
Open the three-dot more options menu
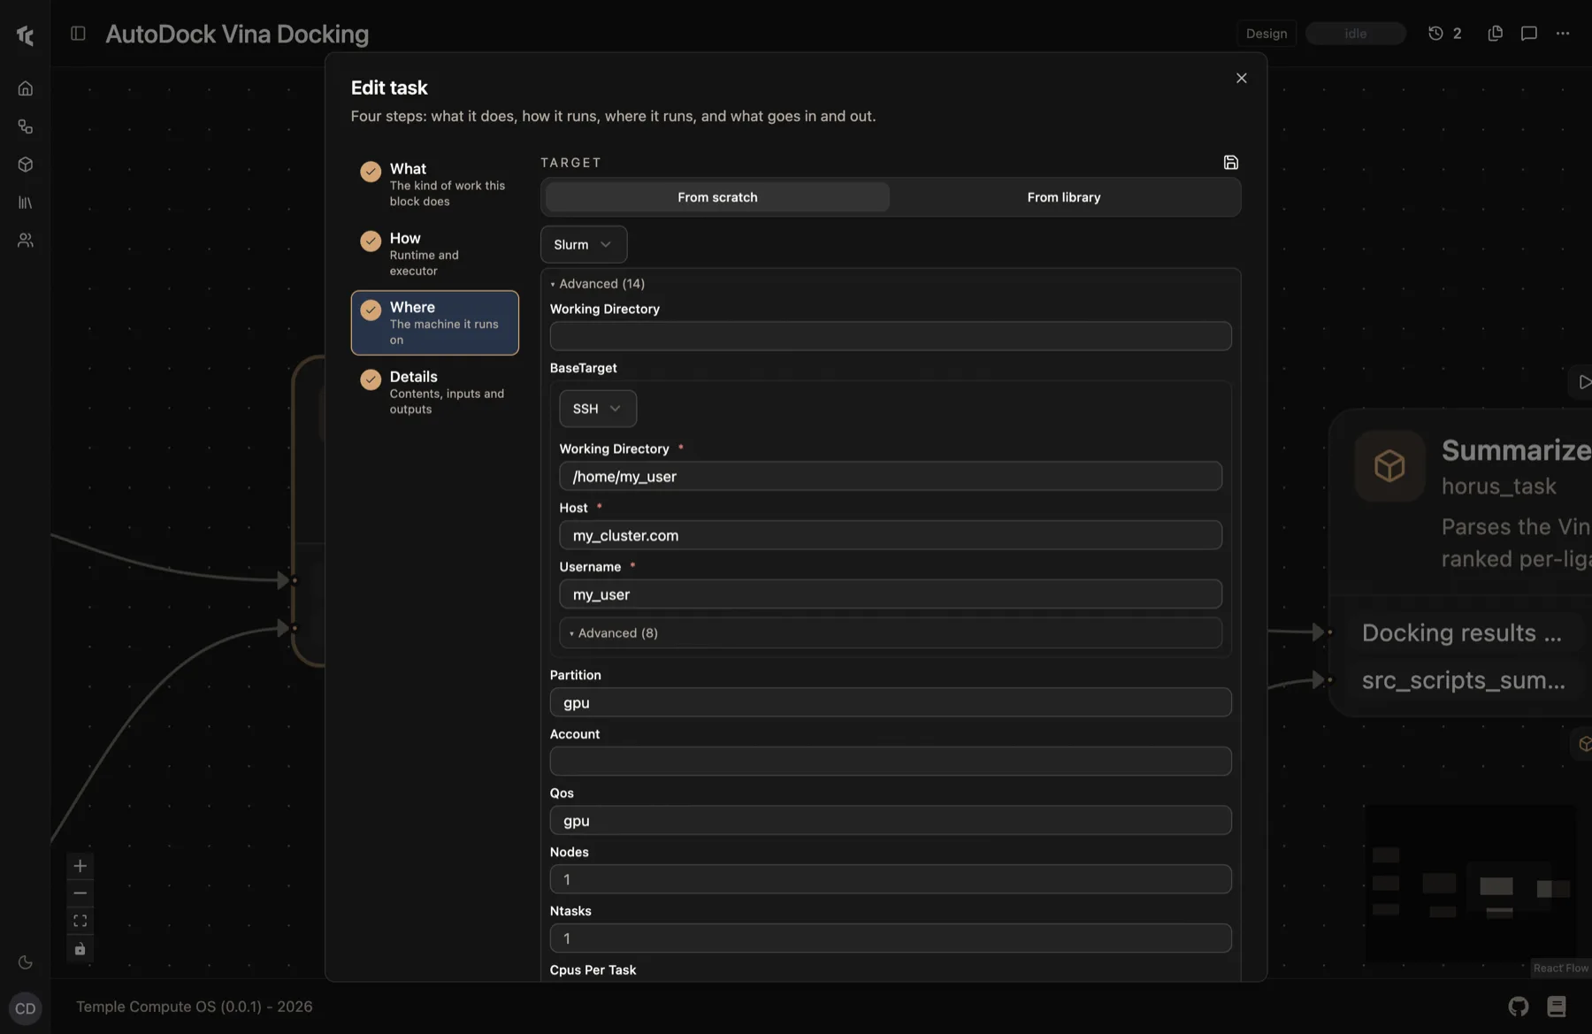coord(1563,33)
